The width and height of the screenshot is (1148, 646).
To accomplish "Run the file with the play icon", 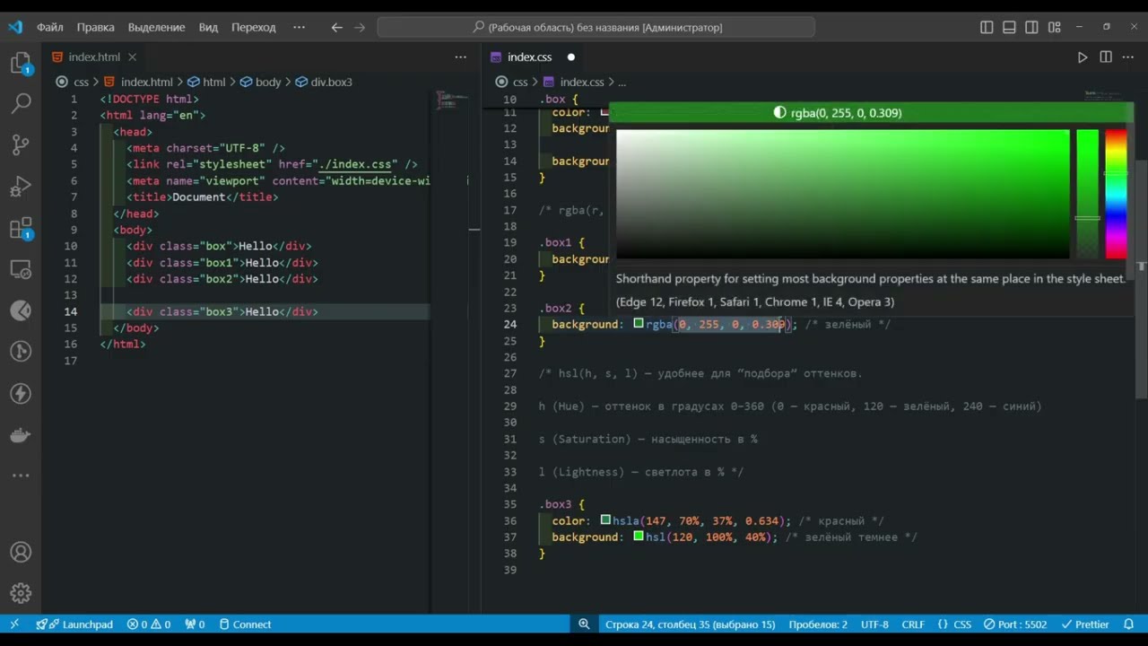I will [x=1083, y=57].
